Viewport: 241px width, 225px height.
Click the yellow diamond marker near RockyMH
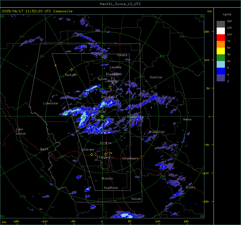71,70
